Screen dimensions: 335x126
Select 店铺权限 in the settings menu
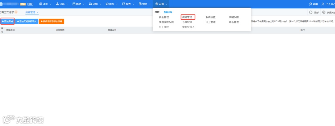(x=234, y=17)
